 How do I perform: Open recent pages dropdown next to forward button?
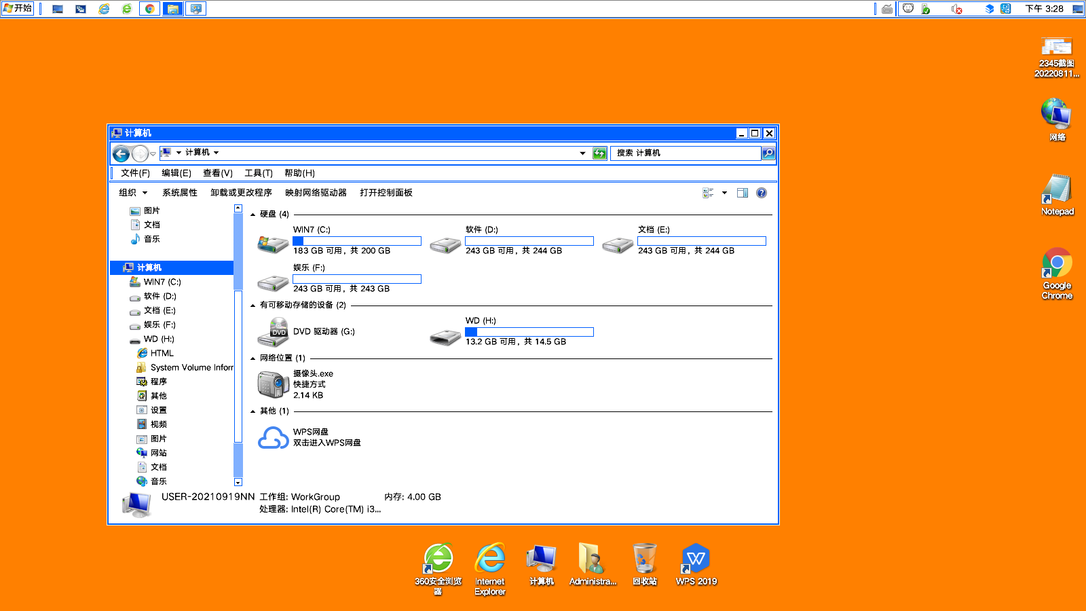pyautogui.click(x=153, y=154)
